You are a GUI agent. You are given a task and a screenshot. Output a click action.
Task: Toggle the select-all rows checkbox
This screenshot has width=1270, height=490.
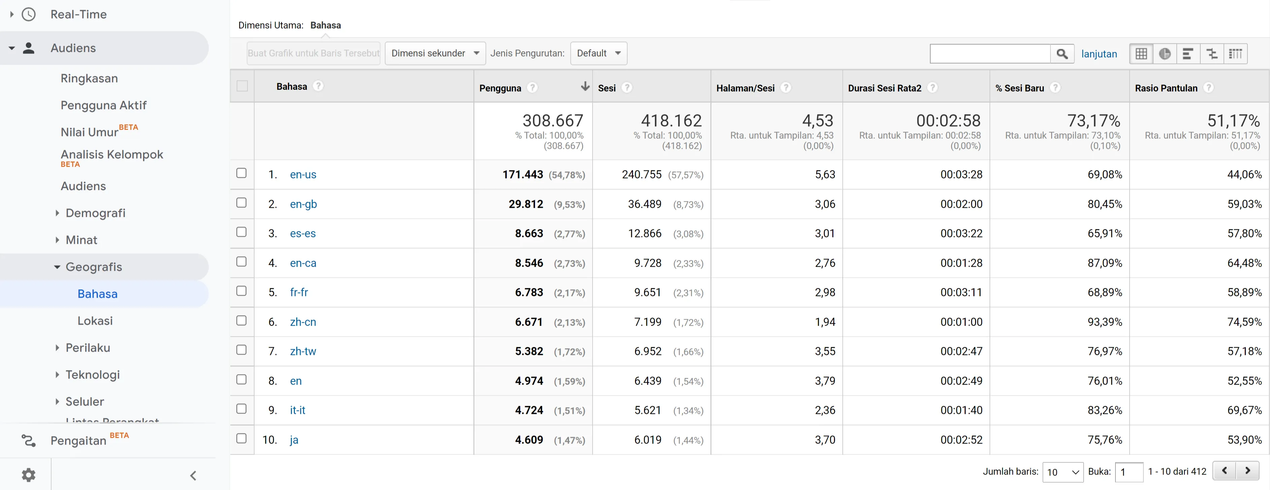pos(242,86)
